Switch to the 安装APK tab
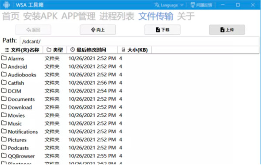Image resolution: width=261 pixels, height=165 pixels. (40, 16)
